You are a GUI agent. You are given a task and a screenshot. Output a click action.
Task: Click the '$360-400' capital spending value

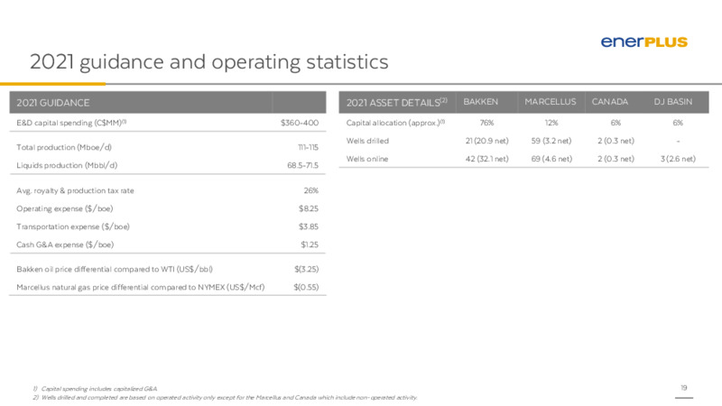[300, 123]
